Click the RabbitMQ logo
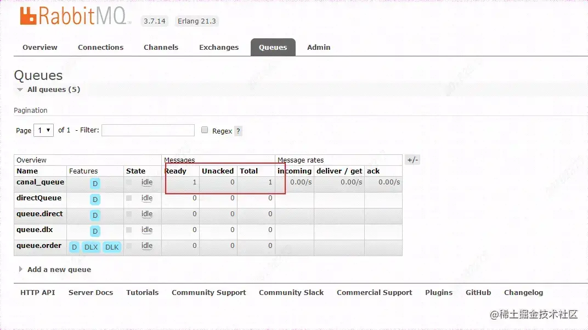Viewport: 588px width, 330px height. coord(75,16)
